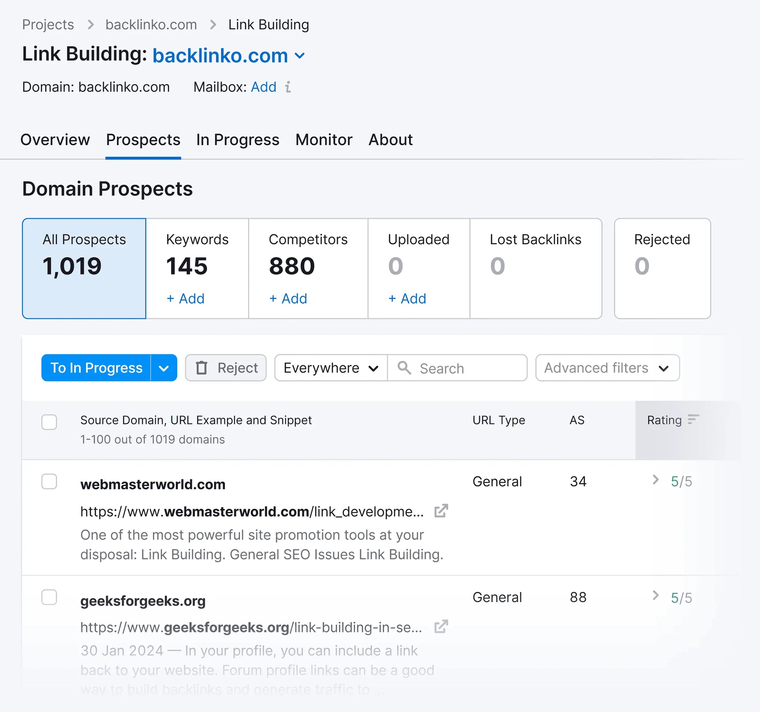The image size is (760, 712).
Task: Expand rating details for geeksforgeeks.org
Action: tap(656, 595)
